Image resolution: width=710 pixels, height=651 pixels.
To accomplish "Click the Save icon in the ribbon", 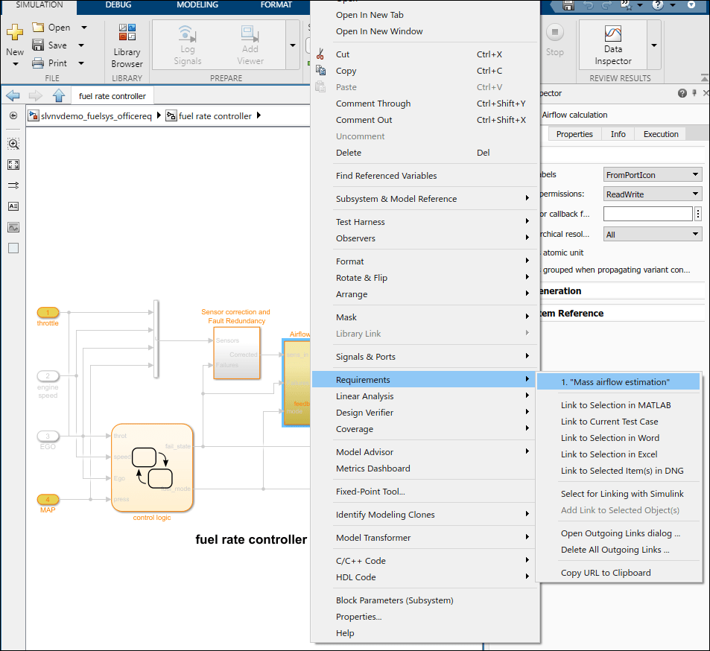I will pos(38,45).
